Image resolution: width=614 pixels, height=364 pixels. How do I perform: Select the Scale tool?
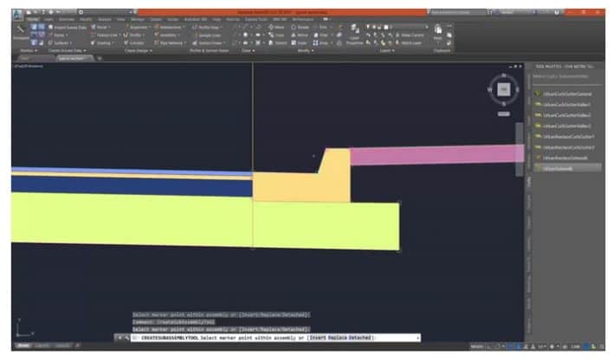(300, 43)
